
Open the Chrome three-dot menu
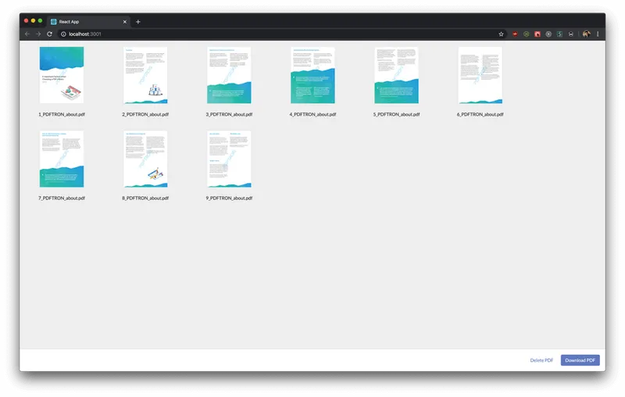(x=598, y=34)
